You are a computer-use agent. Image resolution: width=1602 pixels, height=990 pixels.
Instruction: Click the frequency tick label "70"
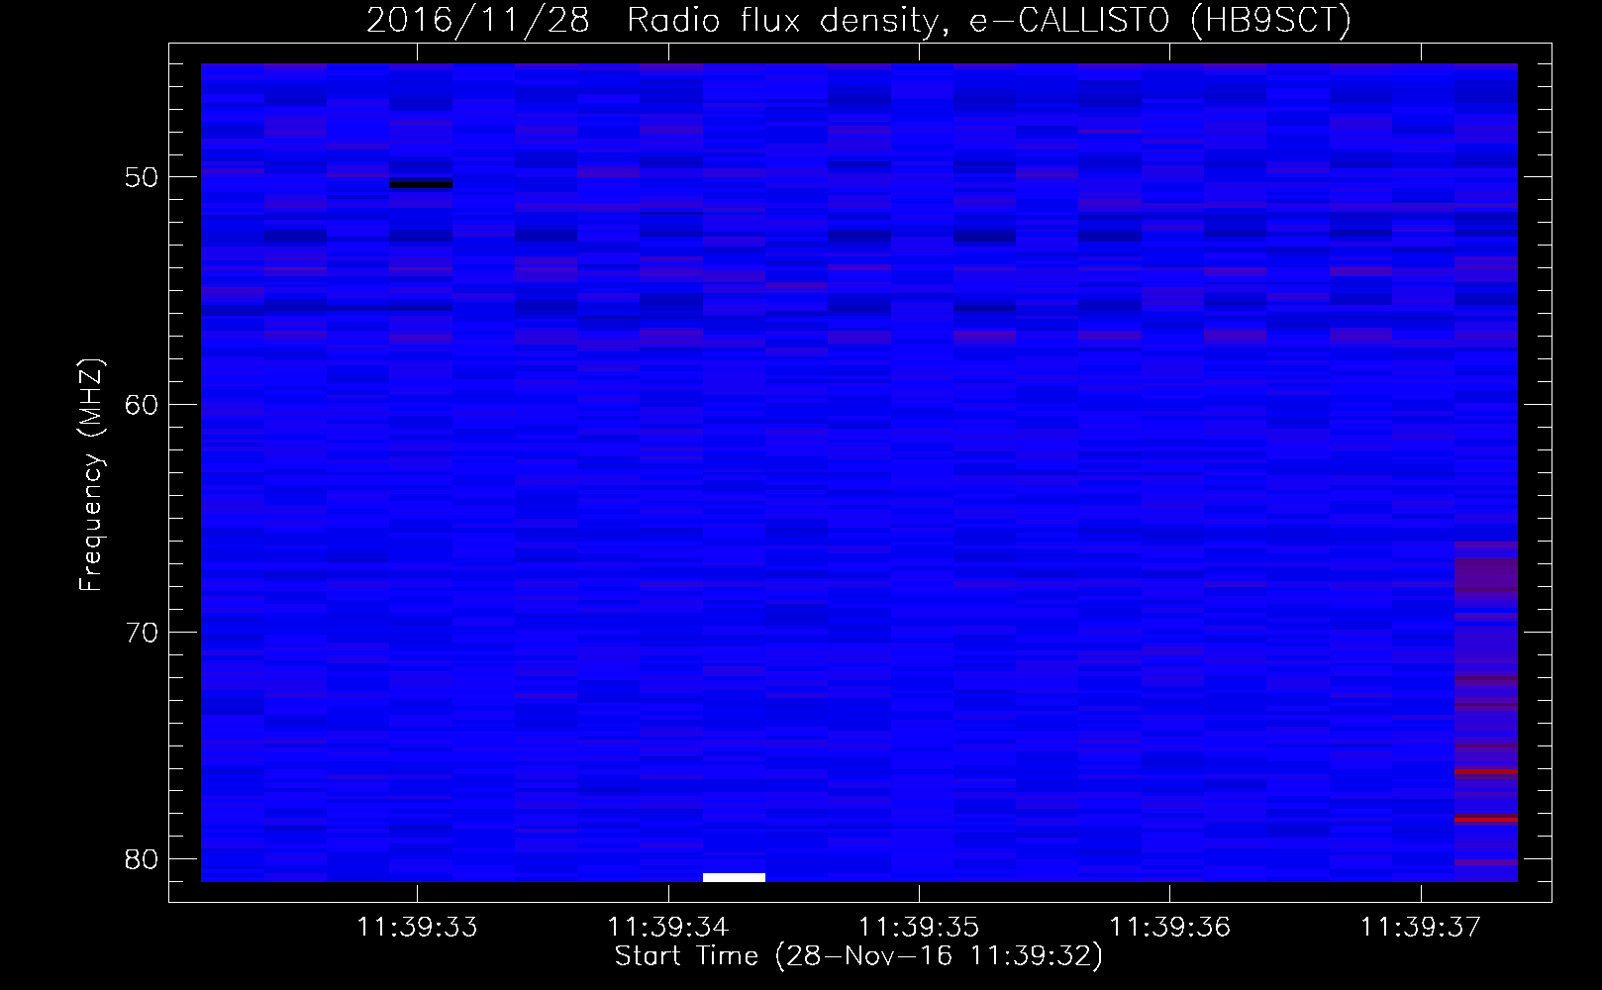[x=142, y=632]
